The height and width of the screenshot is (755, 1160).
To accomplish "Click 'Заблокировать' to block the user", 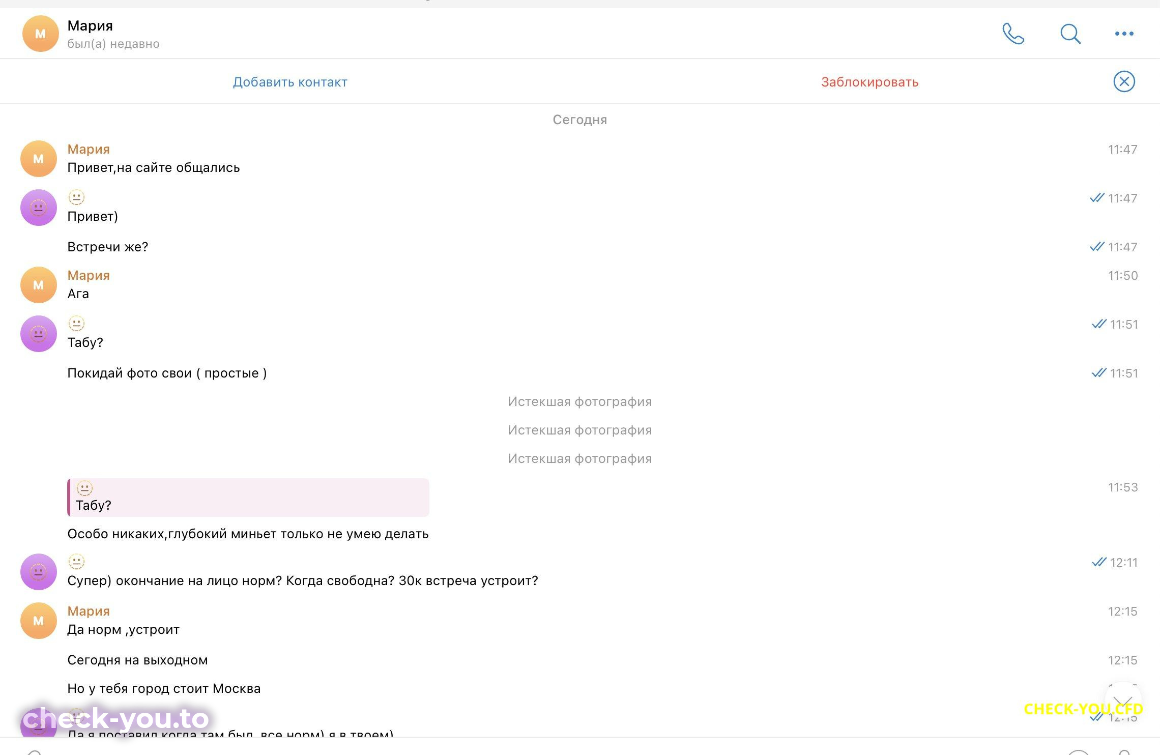I will pyautogui.click(x=869, y=82).
